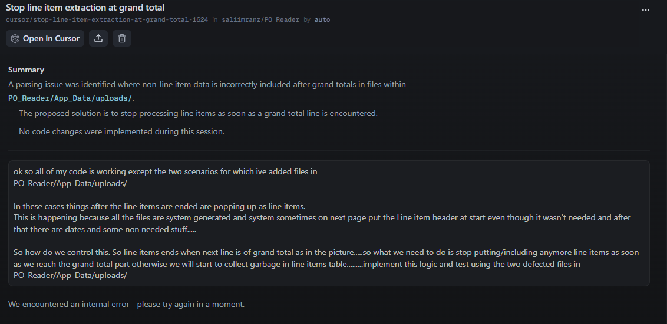Click the last PO_Reader/App_Data/uploads/ path in the prompt

coord(70,275)
